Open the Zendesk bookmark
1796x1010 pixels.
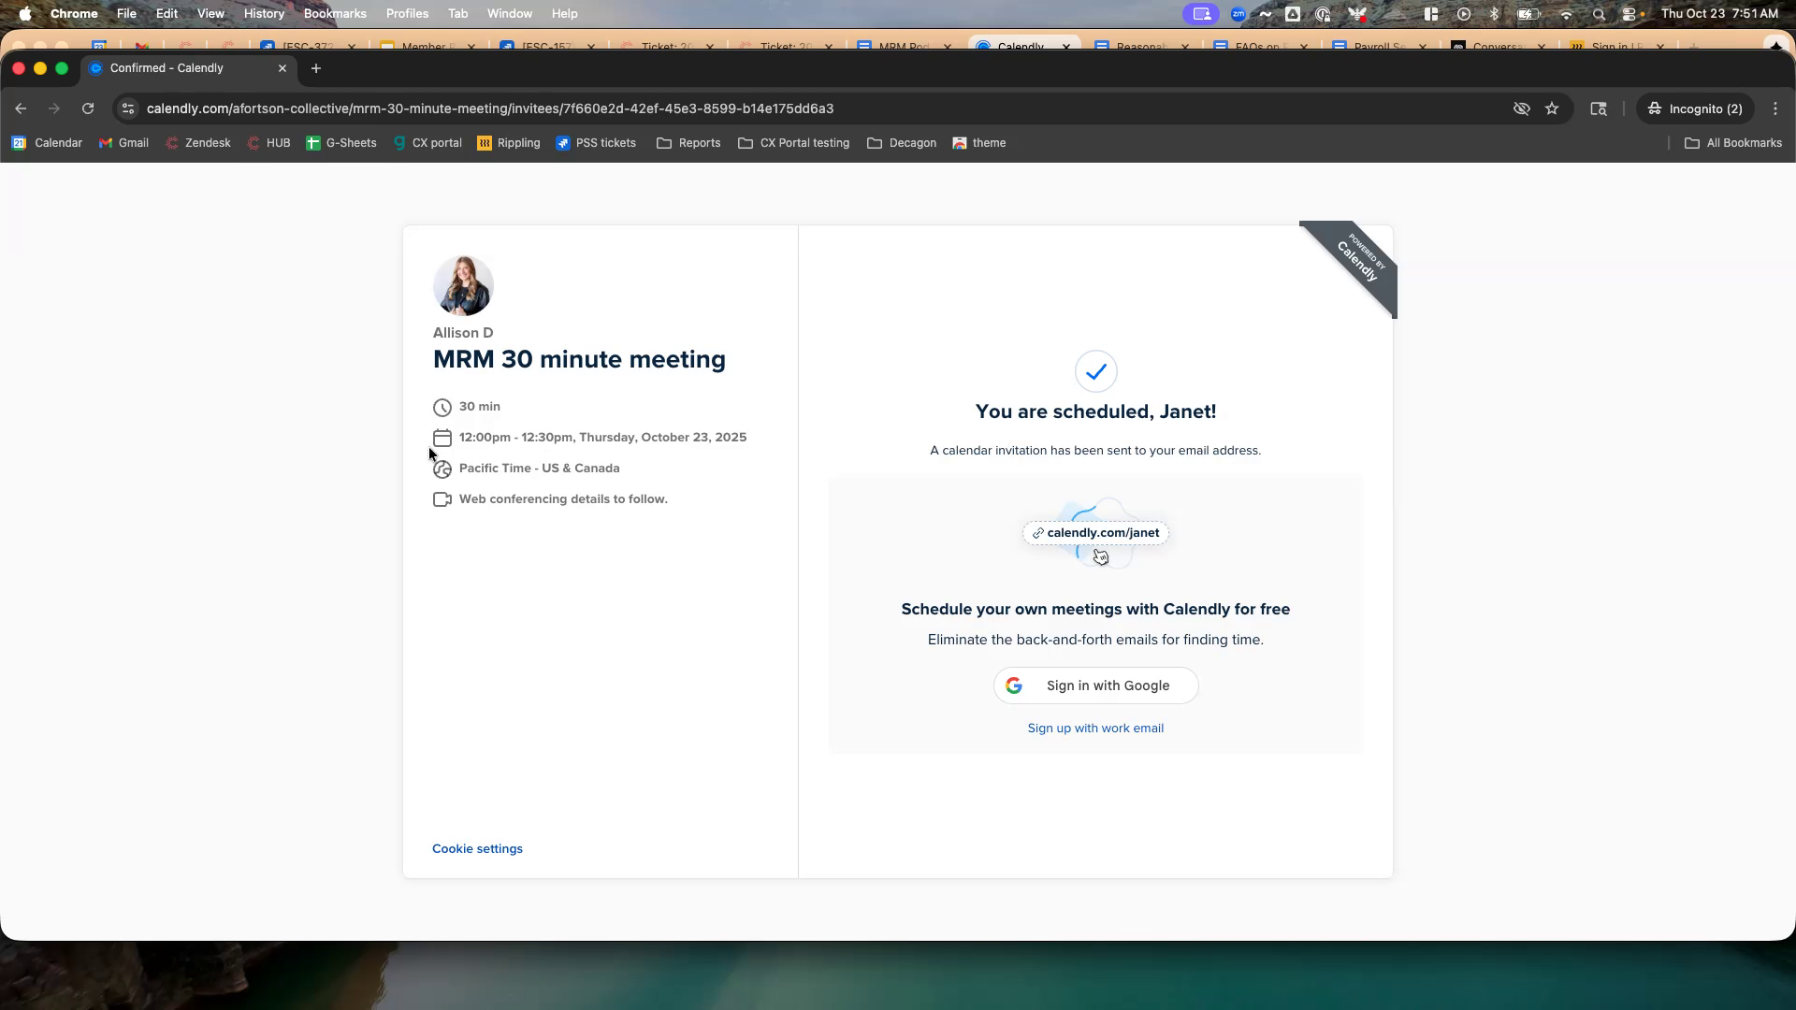pos(197,143)
